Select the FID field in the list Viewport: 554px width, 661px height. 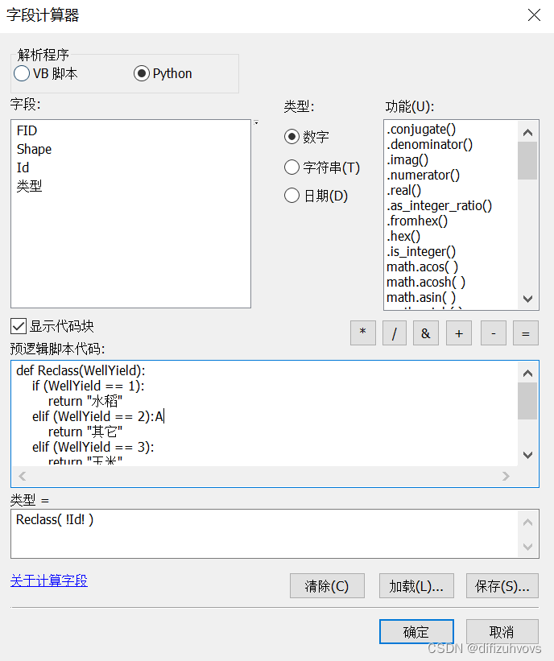click(27, 130)
